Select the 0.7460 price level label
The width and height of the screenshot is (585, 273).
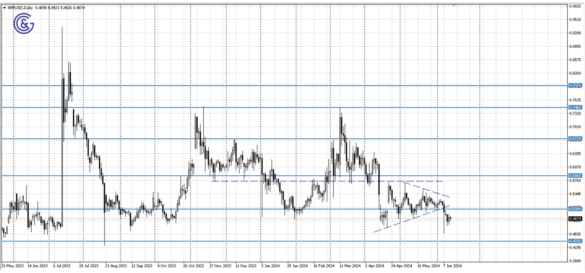click(x=575, y=107)
